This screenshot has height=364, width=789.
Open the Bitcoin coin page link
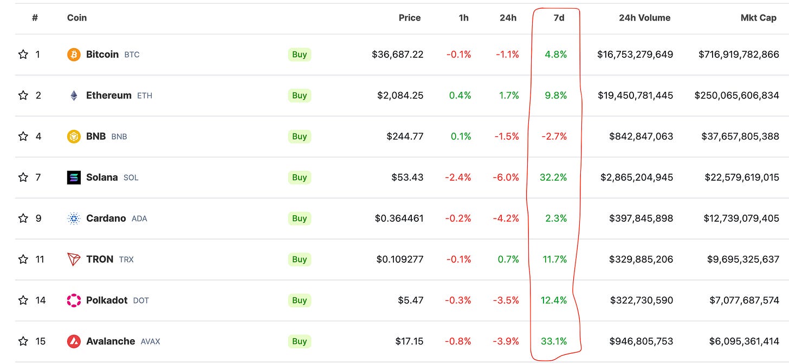pyautogui.click(x=102, y=55)
